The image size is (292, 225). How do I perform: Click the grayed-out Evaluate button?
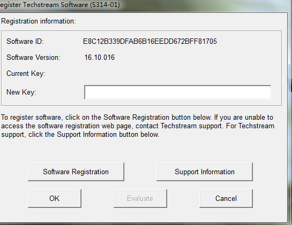[x=140, y=198]
